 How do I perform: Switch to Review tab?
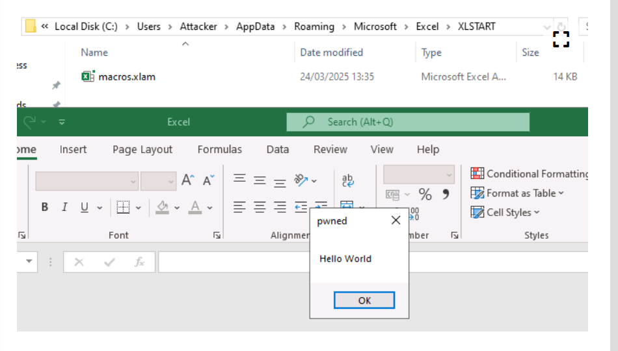point(330,149)
